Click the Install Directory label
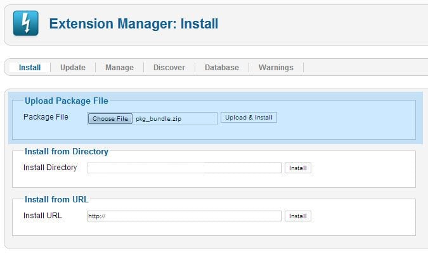 click(x=50, y=168)
